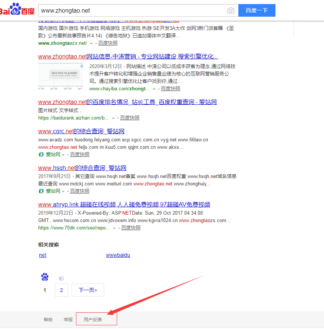Expand dropdown arrow beside www.70dir.com URL
324x329 pixels.
tap(114, 228)
